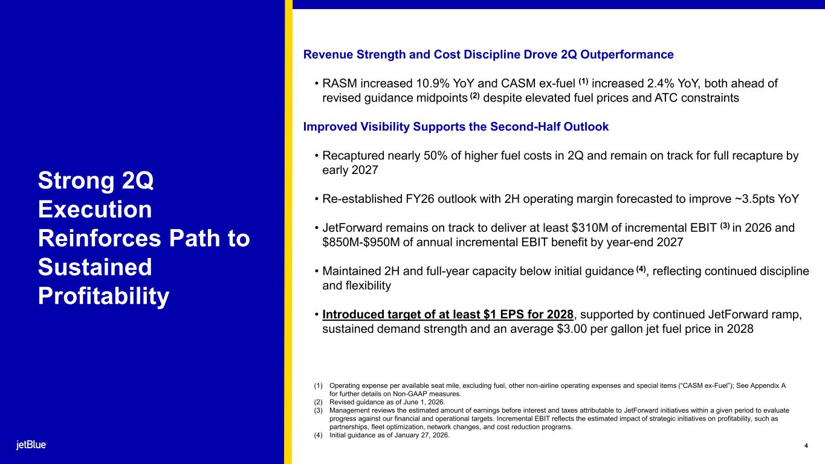Click the bullet 'Re-established FY26 outlook with 2H operating margin'
The height and width of the screenshot is (464, 825).
pos(557,199)
